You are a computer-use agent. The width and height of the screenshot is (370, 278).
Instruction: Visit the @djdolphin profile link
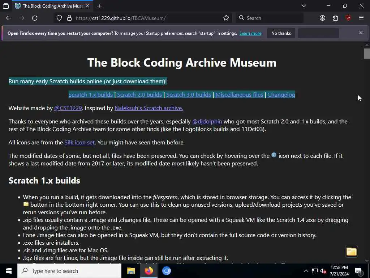(207, 122)
